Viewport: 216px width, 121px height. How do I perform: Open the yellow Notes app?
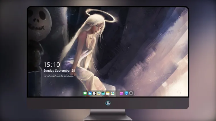coord(108,93)
